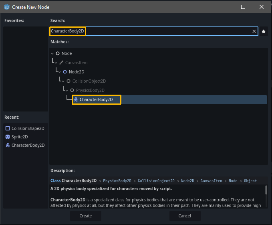The width and height of the screenshot is (272, 225).
Task: Click the CharacterBody2D icon in Matches tree
Action: tap(76, 99)
